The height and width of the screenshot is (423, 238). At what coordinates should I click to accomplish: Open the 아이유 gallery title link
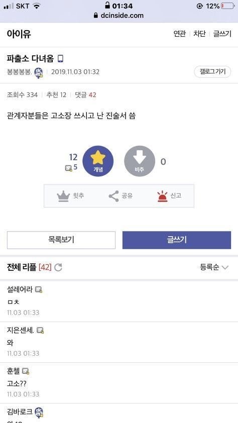(x=19, y=34)
